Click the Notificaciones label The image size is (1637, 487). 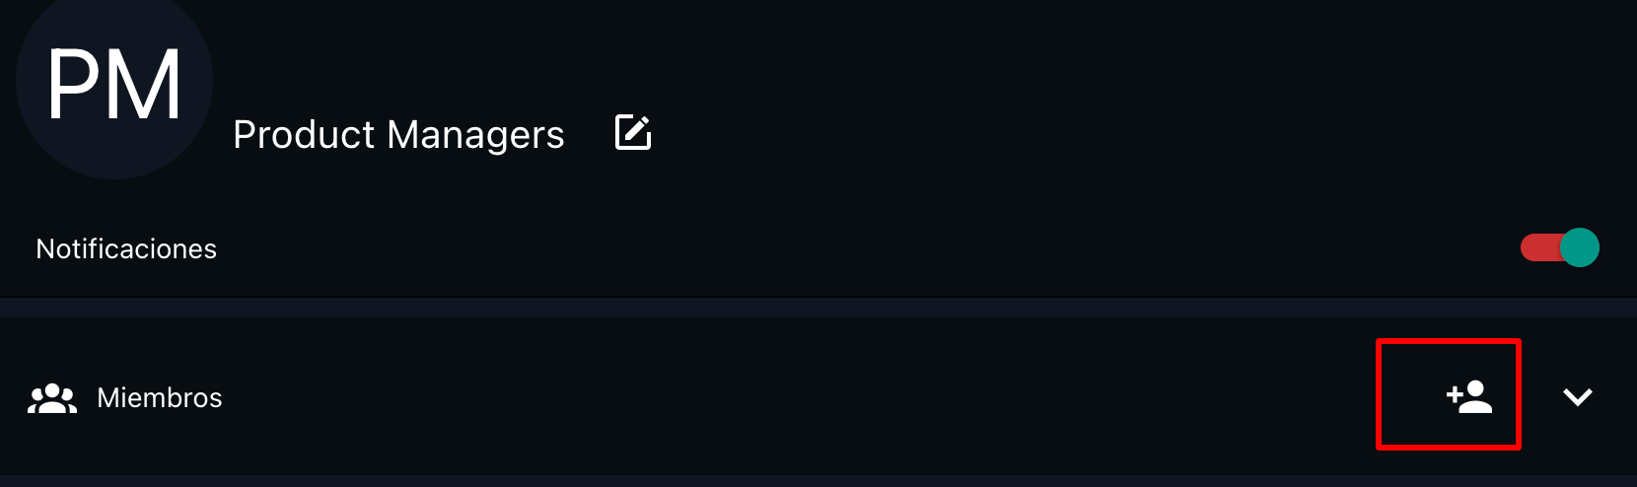pos(126,248)
